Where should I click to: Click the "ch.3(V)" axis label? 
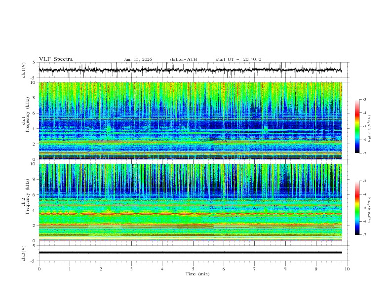pos(24,253)
